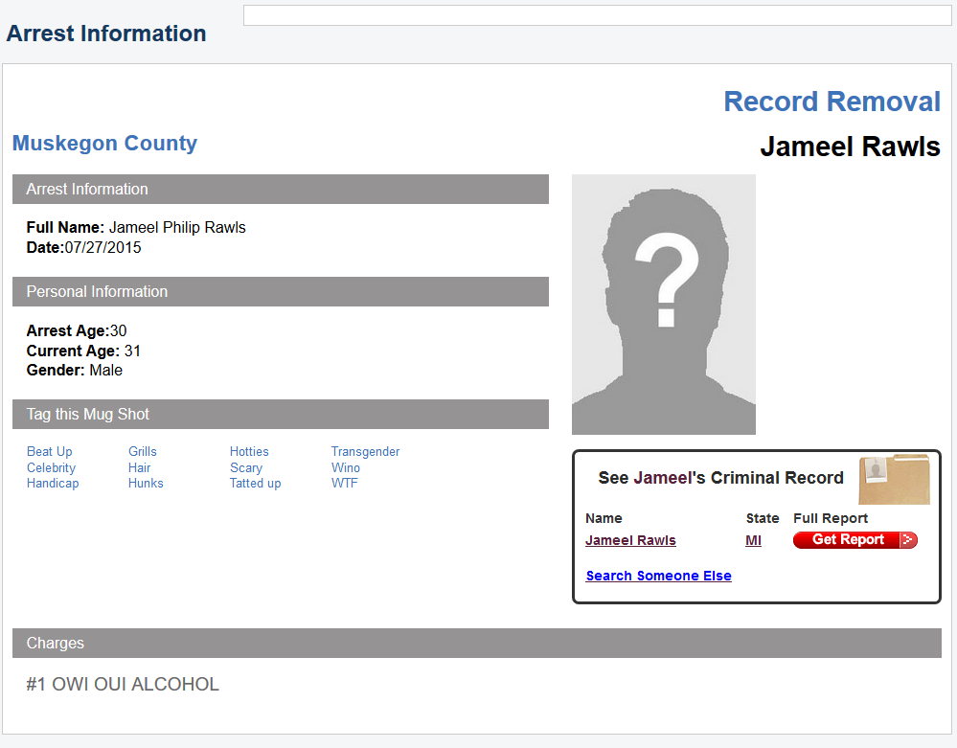Click the criminal record folder icon
Screen dimensions: 957x748
(894, 479)
